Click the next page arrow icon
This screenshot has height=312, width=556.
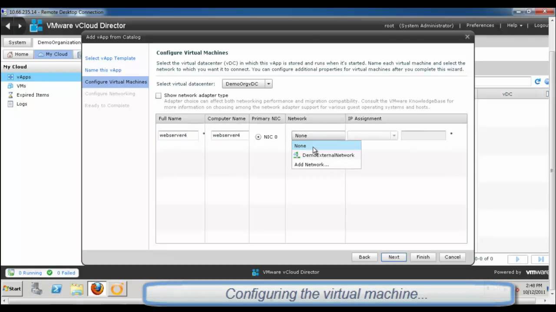(x=517, y=259)
